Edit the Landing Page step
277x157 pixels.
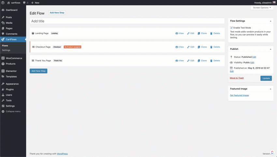(x=191, y=33)
